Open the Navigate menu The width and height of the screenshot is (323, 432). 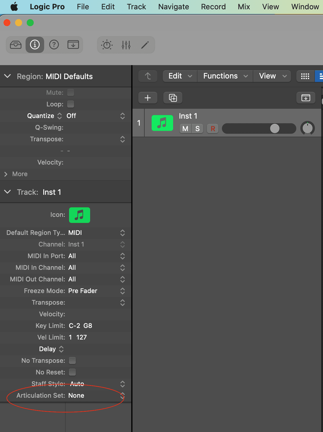click(174, 7)
